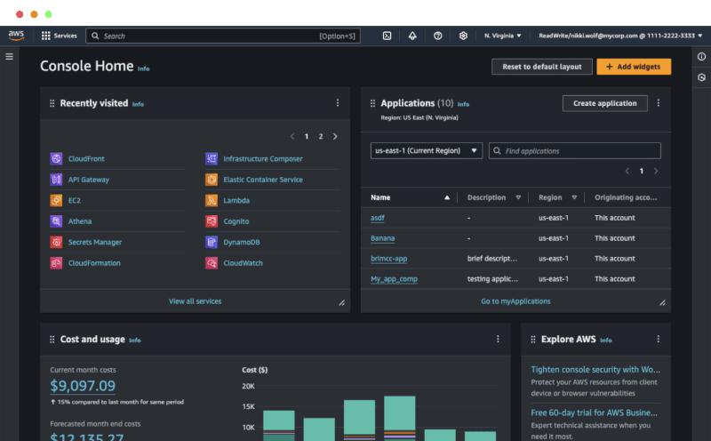Open the $9,097.09 current month costs link

click(83, 386)
